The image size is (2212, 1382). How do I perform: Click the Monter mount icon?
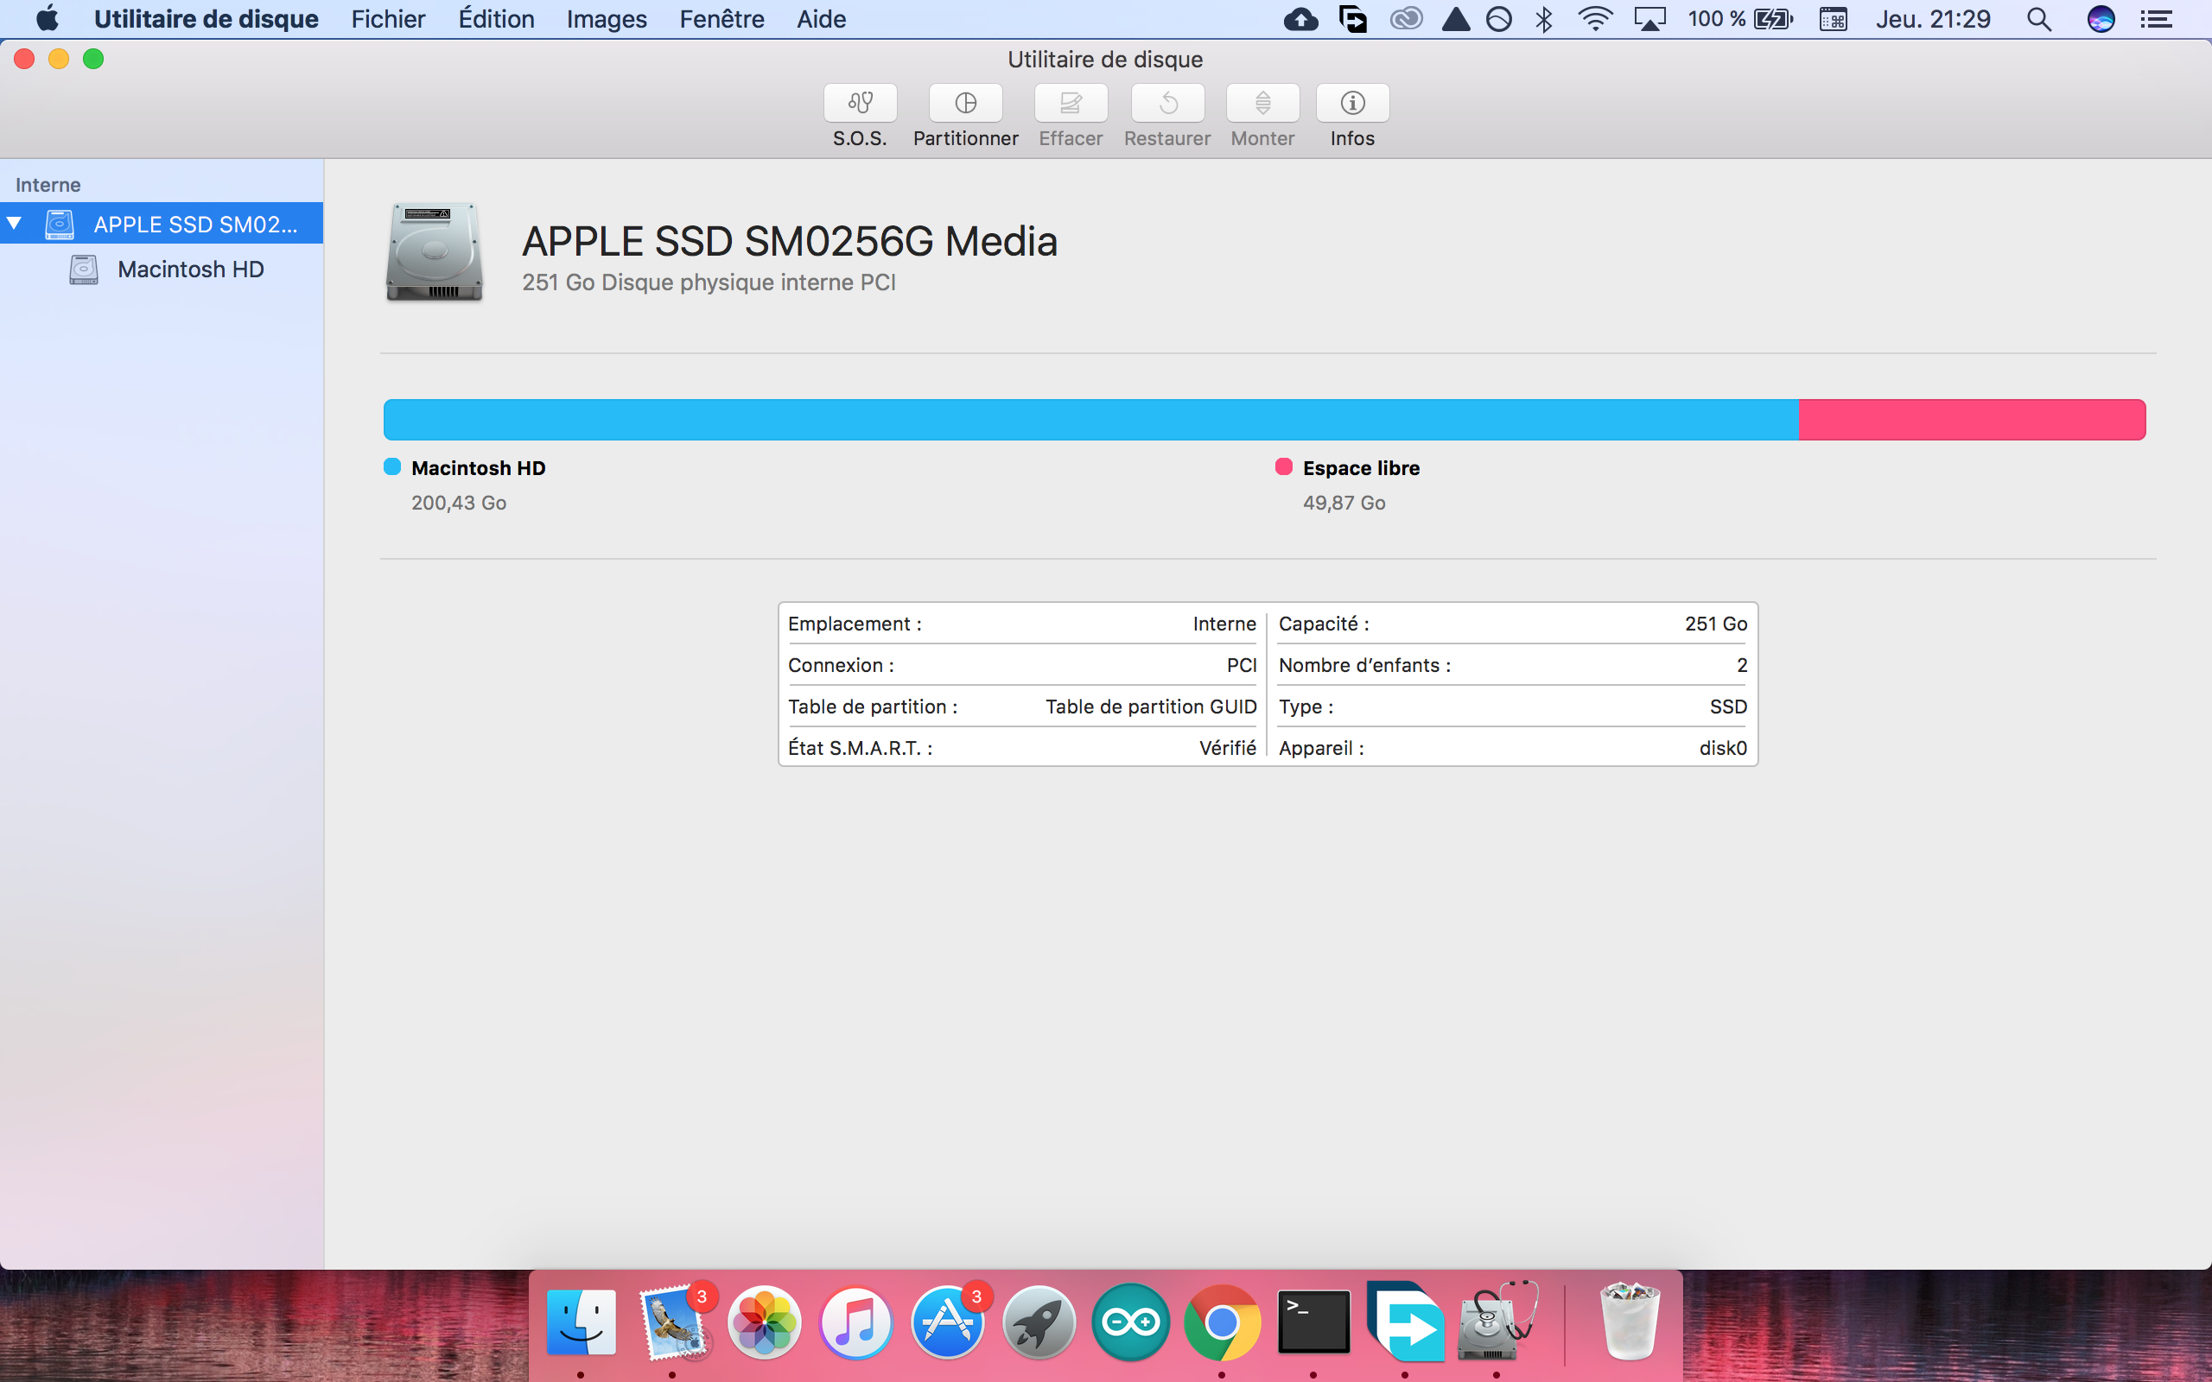tap(1262, 104)
